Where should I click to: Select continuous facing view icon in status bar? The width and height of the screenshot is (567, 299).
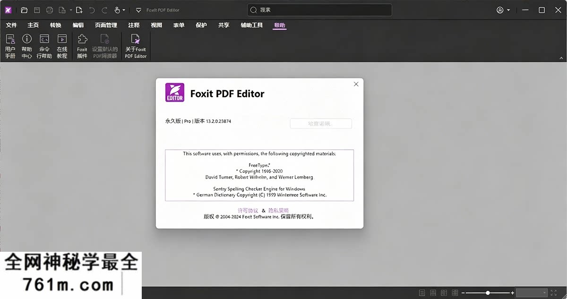click(455, 293)
